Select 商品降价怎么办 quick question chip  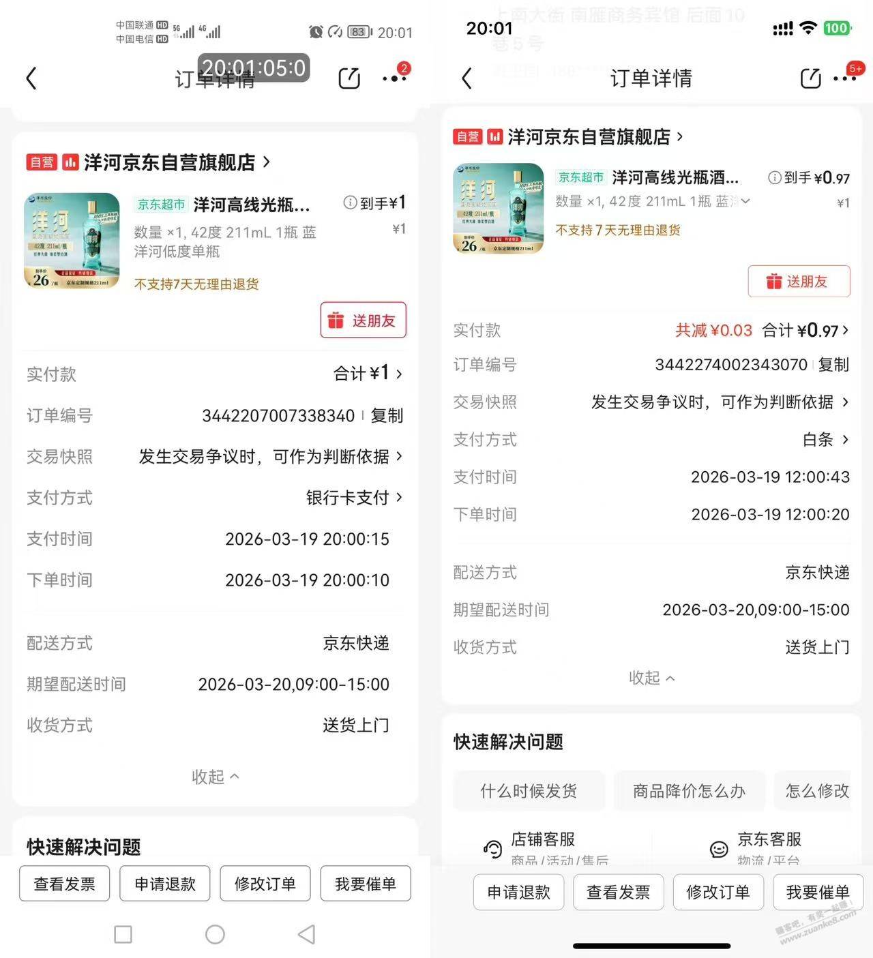pos(689,791)
